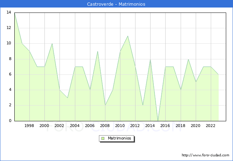
Task: Click the 2004 x-axis label
Action: (x=75, y=126)
